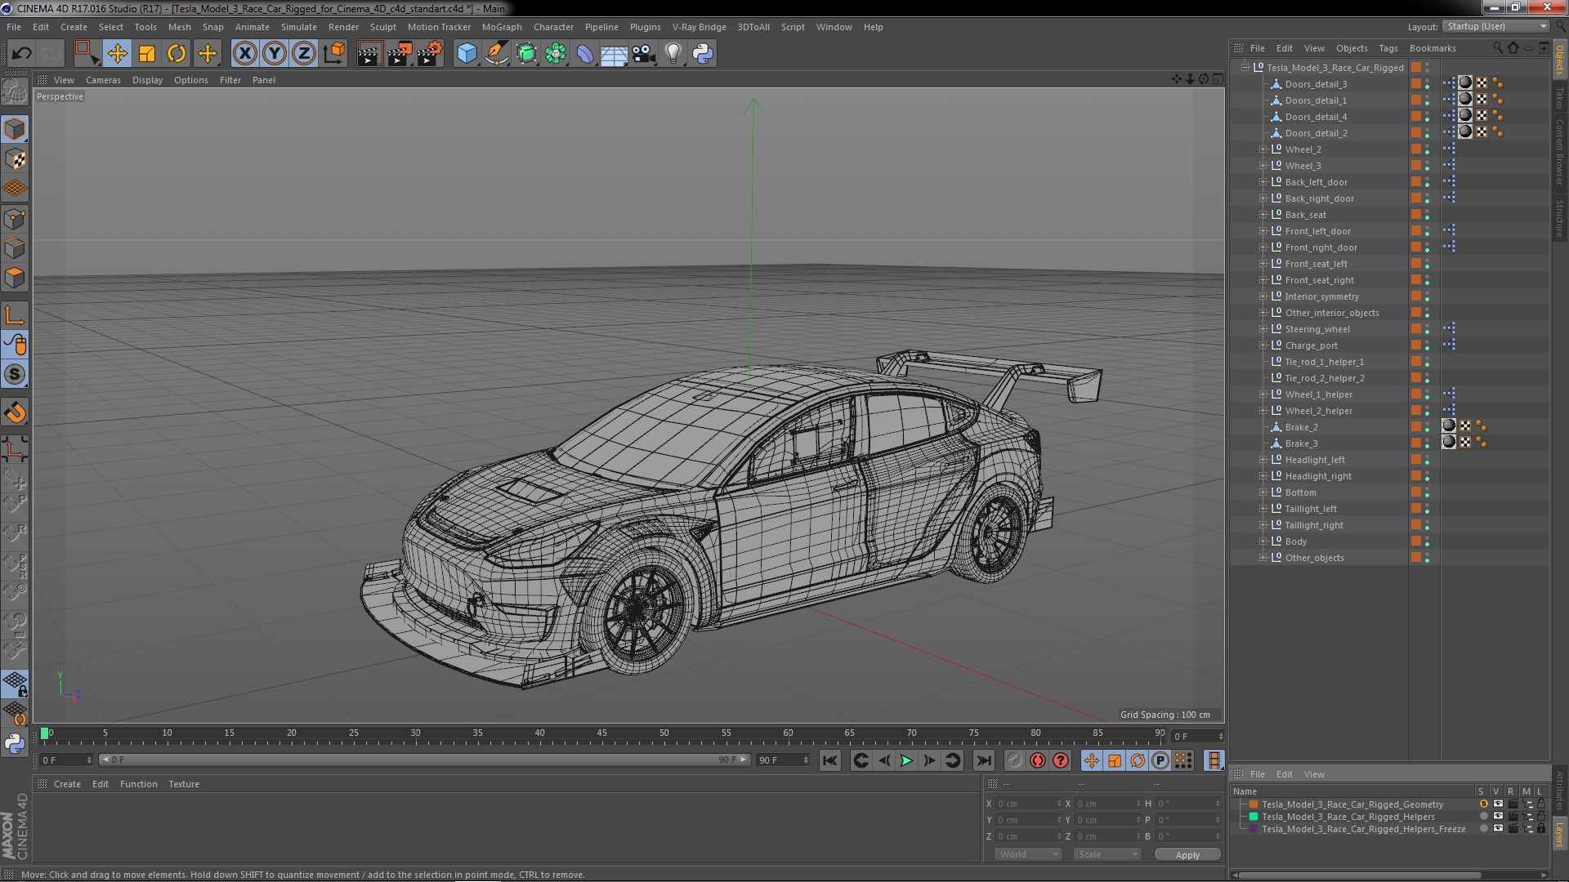The image size is (1569, 882).
Task: Open Material manager Texture menu
Action: coord(184,784)
